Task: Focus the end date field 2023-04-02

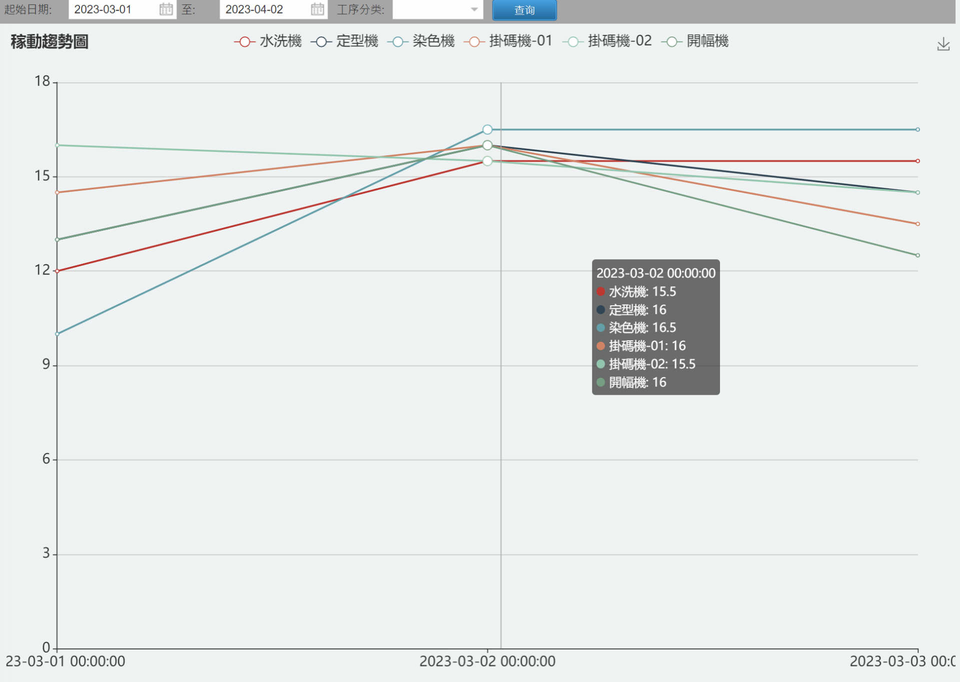Action: coord(265,9)
